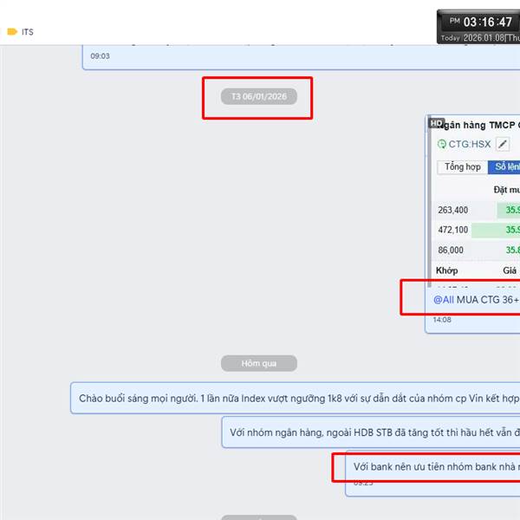
Task: Click the HD badge on the image
Action: 436,123
